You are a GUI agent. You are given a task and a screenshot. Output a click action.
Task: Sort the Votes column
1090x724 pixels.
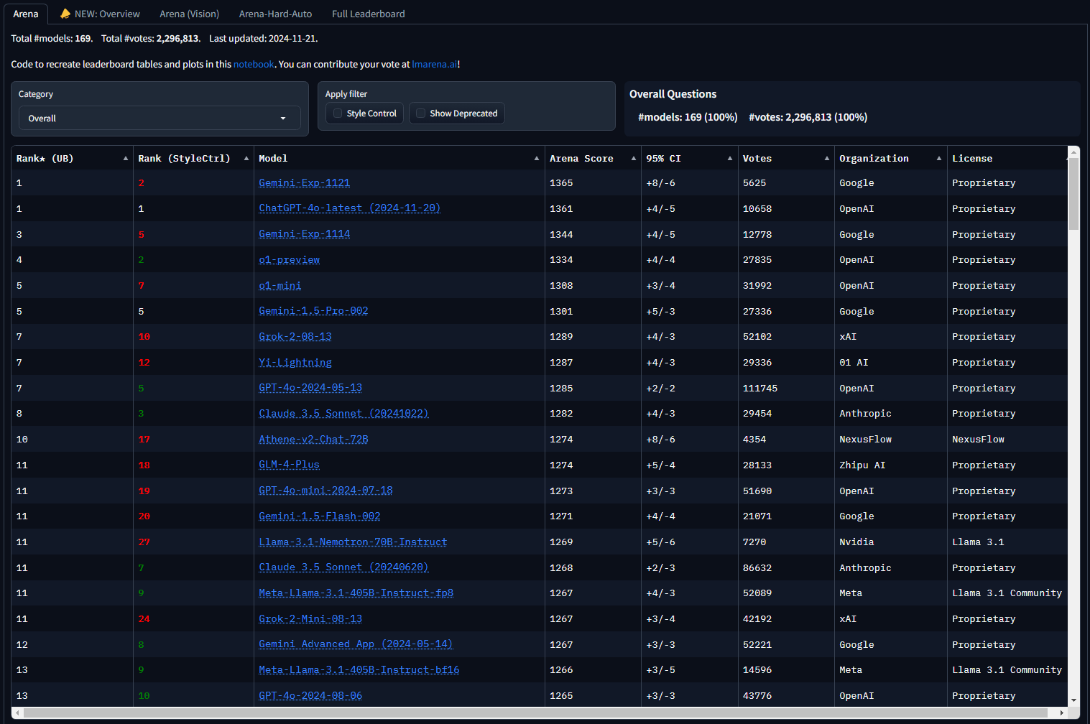(x=826, y=157)
